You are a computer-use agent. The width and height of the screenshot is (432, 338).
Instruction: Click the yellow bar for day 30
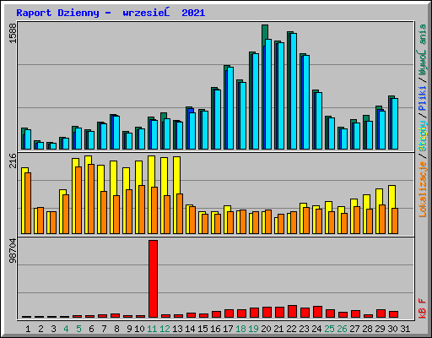pos(392,210)
